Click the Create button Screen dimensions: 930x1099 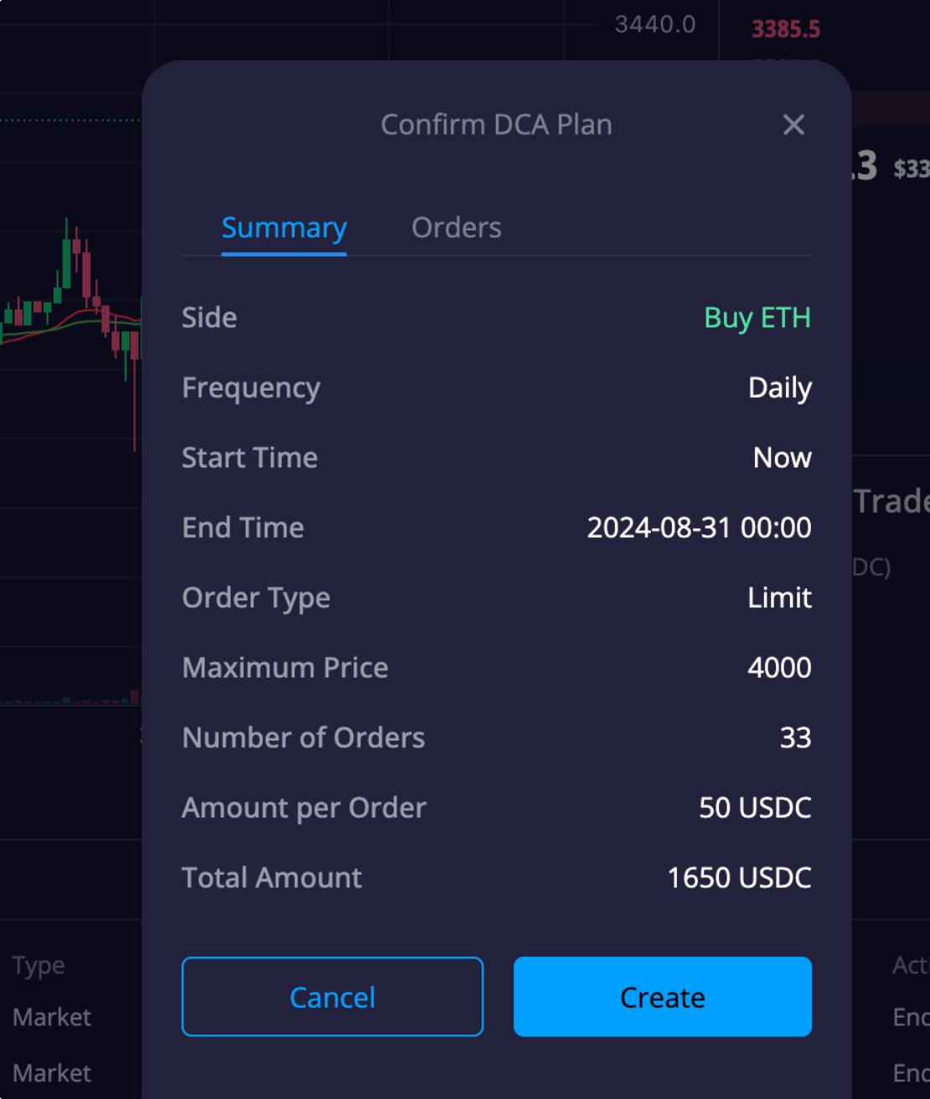coord(663,997)
